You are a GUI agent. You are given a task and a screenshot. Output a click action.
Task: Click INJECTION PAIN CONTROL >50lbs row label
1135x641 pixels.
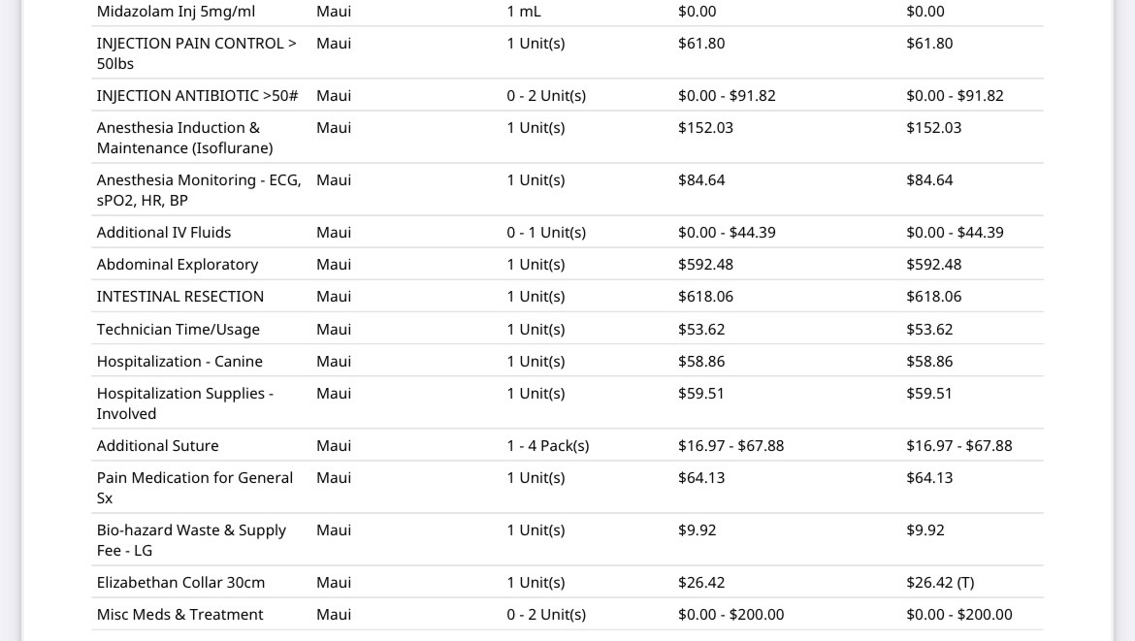pyautogui.click(x=197, y=52)
